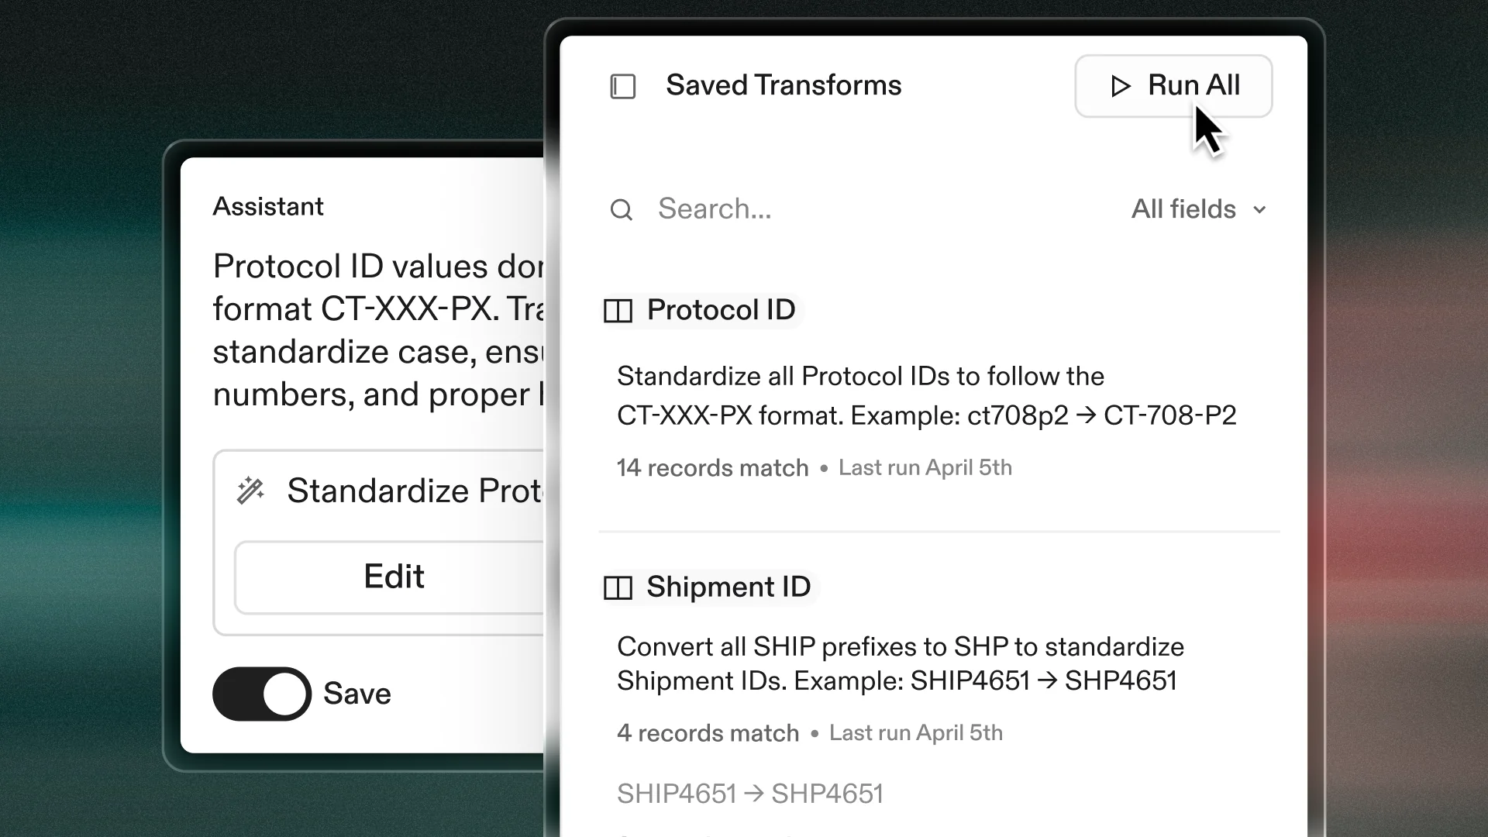This screenshot has width=1488, height=837.
Task: Toggle the sidebar panel icon
Action: point(623,86)
